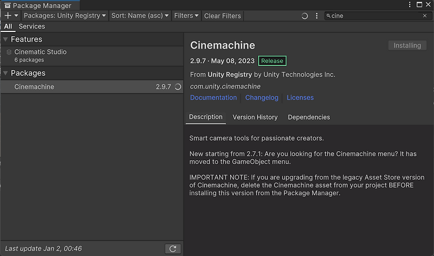434x256 pixels.
Task: Click the plus add package icon
Action: [8, 16]
